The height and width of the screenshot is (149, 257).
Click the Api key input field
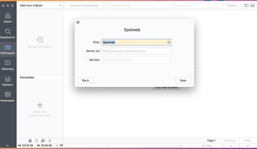pos(136,60)
